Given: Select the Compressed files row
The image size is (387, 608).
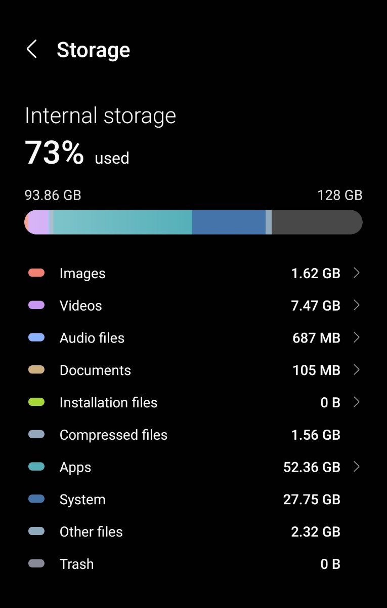Looking at the screenshot, I should pos(193,435).
